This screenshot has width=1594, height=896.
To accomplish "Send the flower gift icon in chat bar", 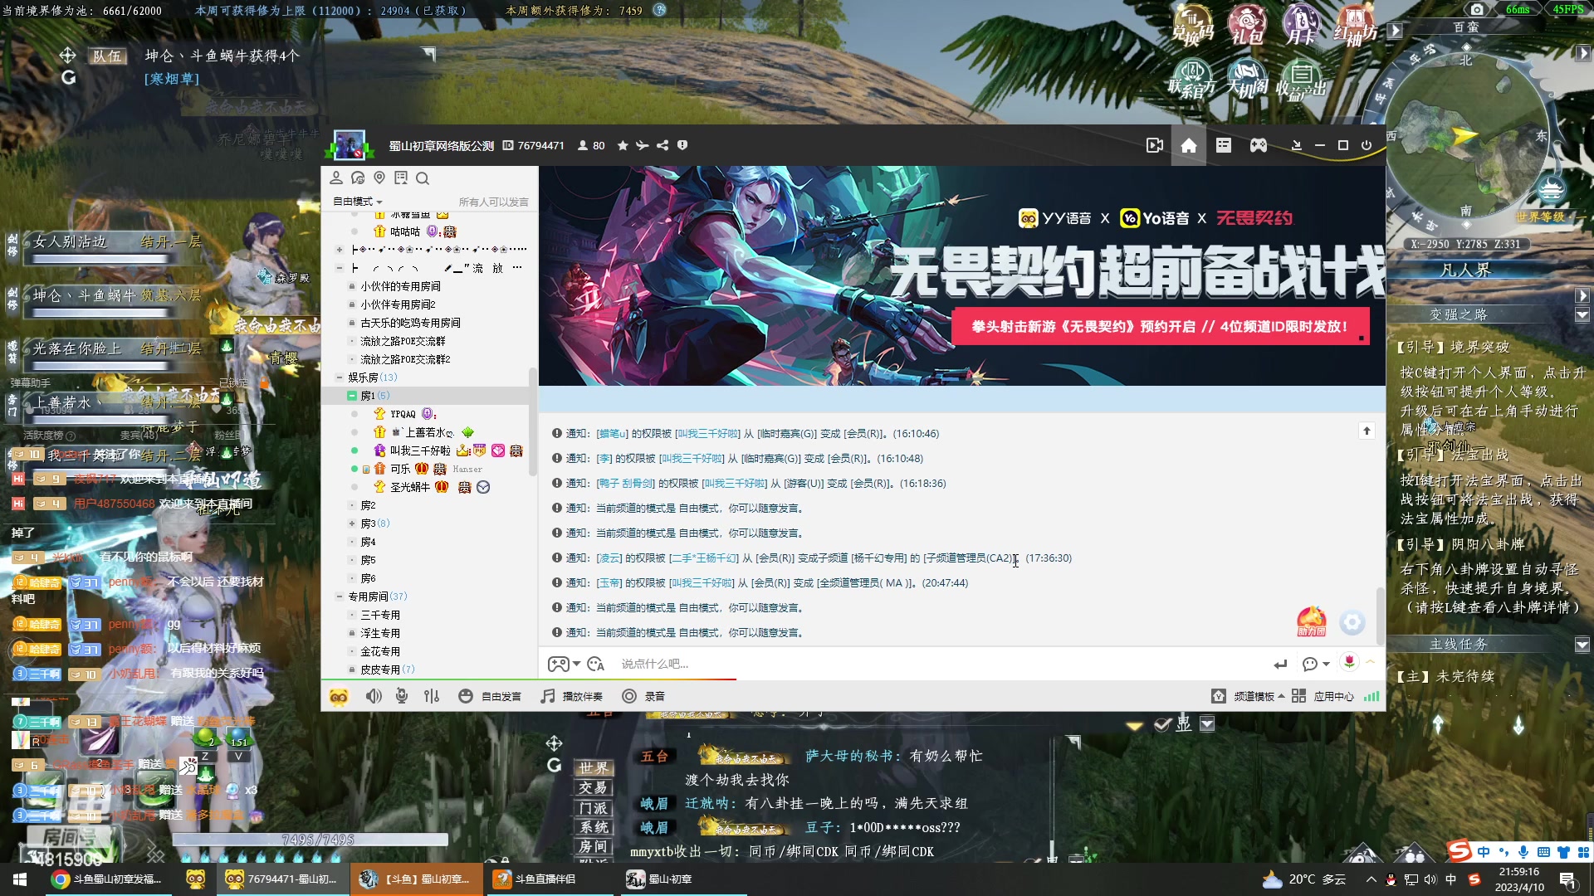I will tap(1349, 662).
